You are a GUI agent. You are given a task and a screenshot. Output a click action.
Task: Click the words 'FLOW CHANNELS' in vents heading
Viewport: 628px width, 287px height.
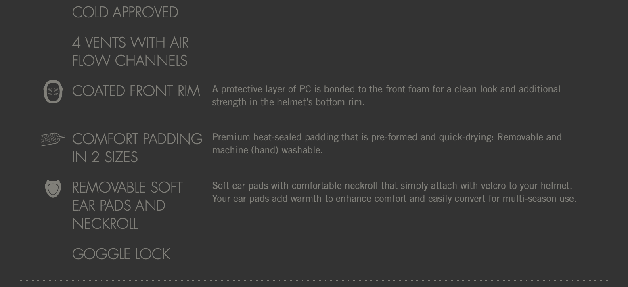tap(130, 61)
